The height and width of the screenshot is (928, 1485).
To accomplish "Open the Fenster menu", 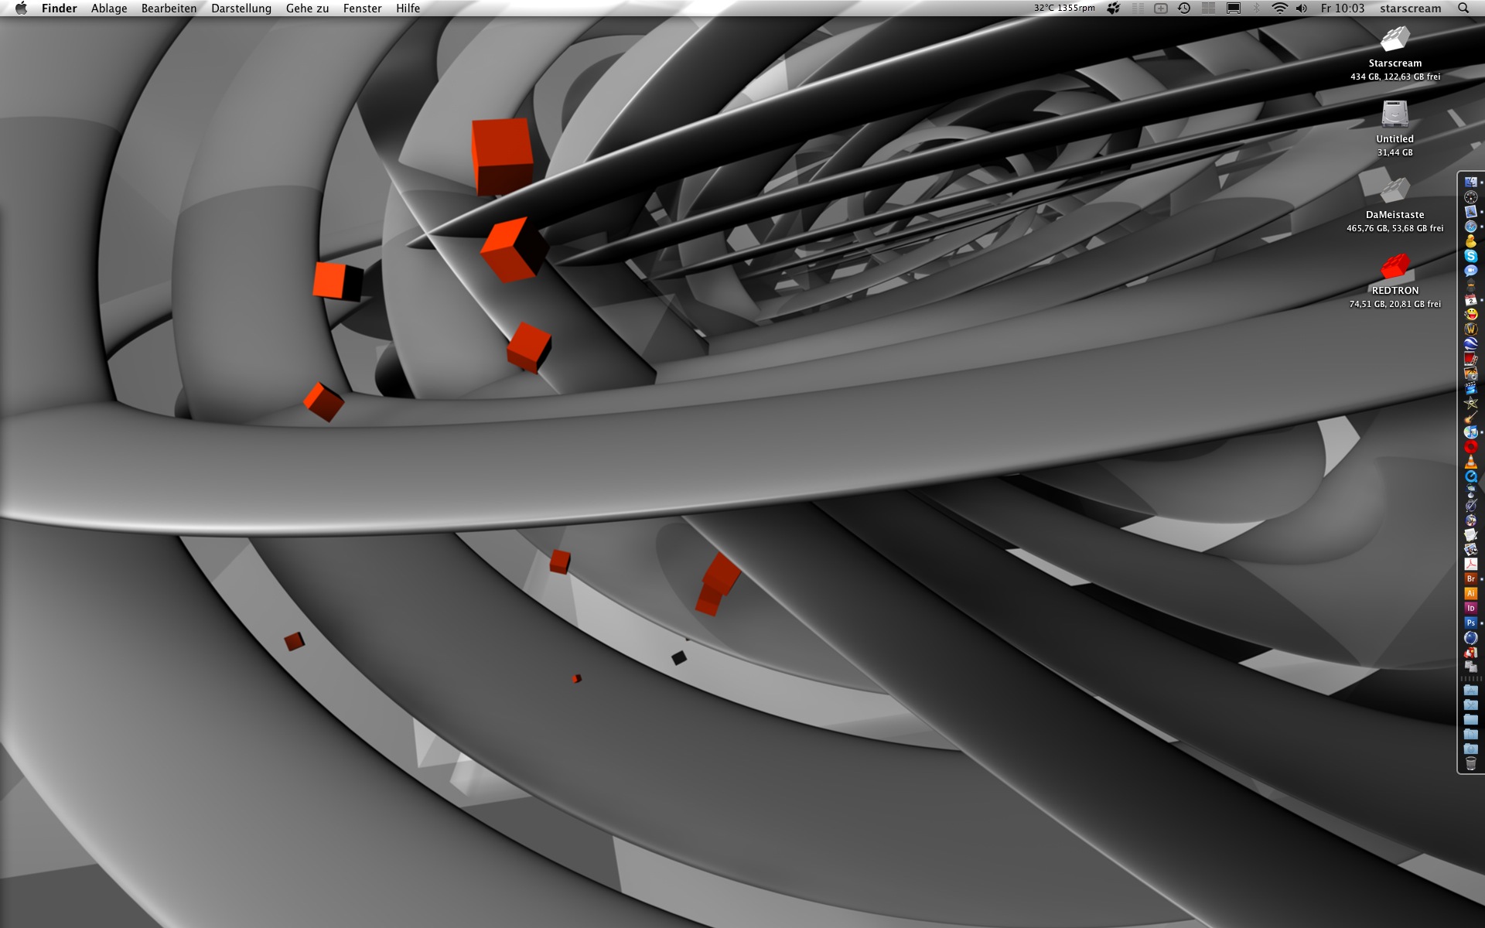I will coord(362,9).
